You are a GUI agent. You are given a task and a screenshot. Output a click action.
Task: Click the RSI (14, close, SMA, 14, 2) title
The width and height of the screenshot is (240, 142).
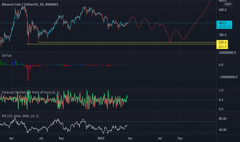20,116
